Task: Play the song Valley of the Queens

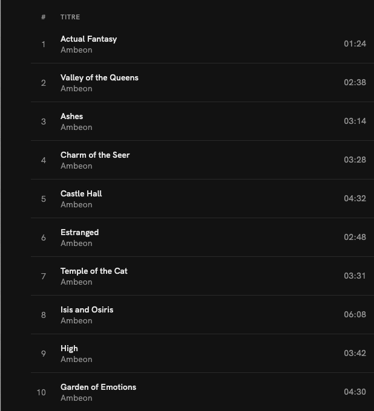Action: pos(99,77)
